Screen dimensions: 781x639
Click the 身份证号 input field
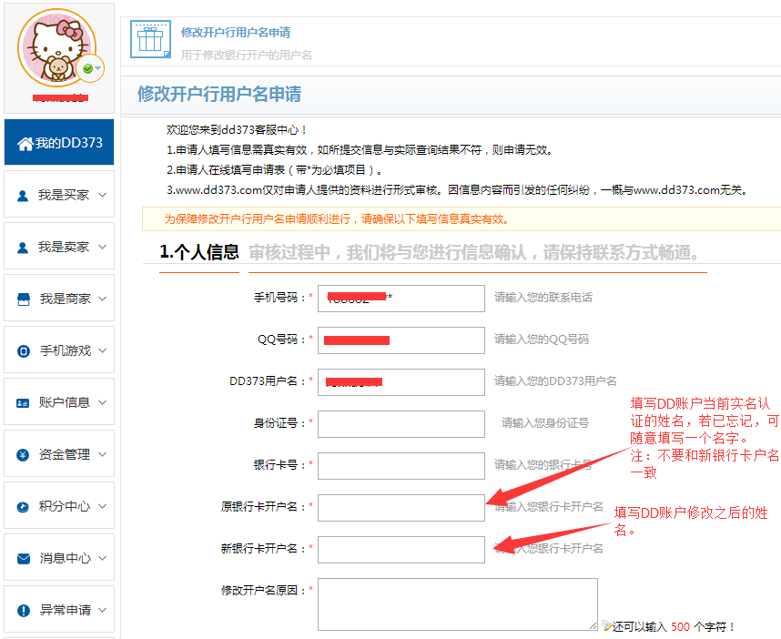tap(401, 424)
